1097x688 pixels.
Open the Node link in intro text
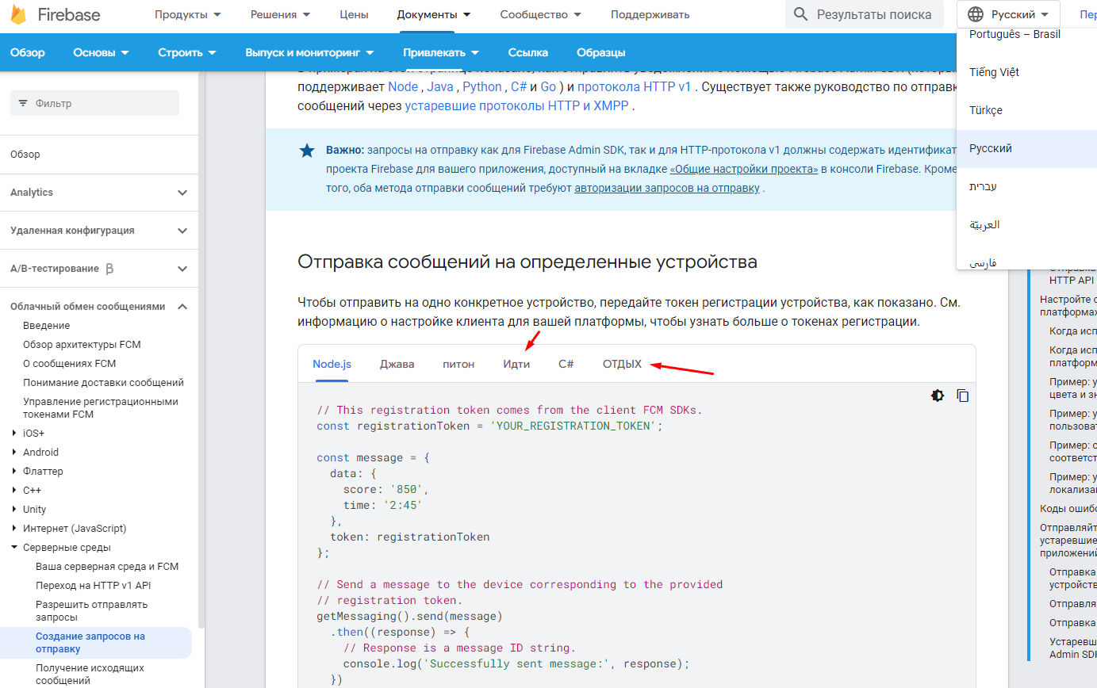click(x=403, y=86)
